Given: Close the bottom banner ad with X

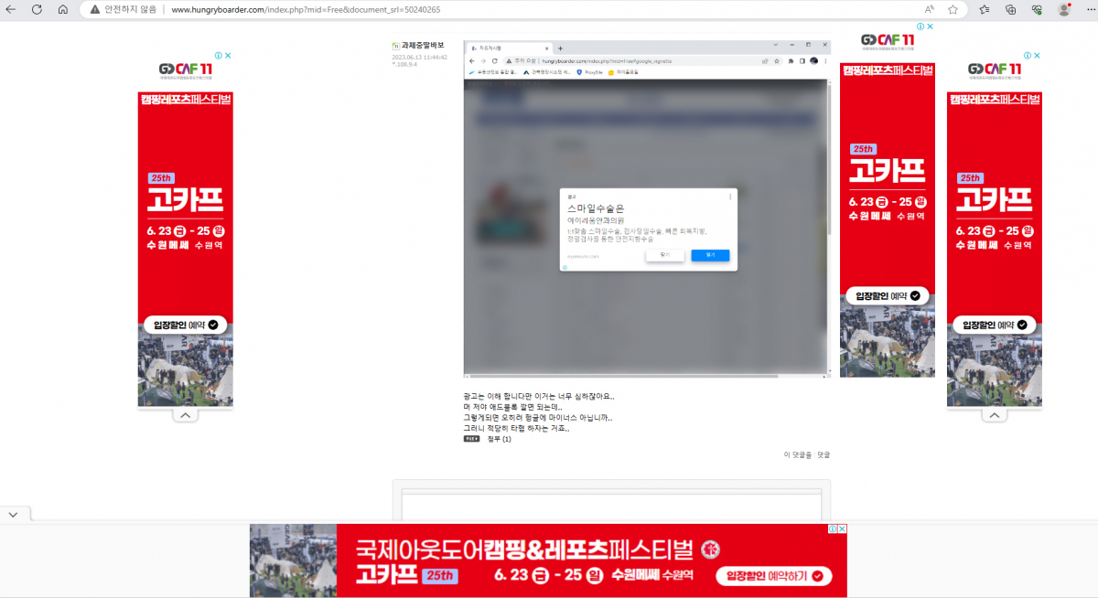Looking at the screenshot, I should tap(842, 529).
